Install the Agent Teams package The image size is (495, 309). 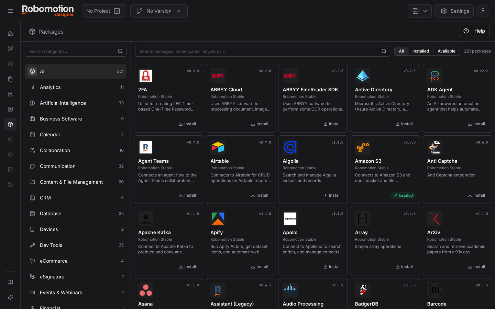tap(187, 195)
